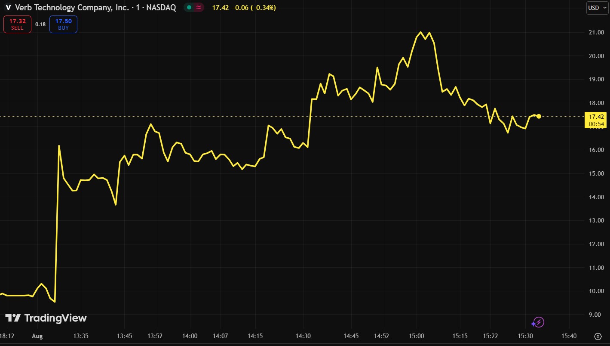
Task: Click the Verb Technology Company, Inc. title
Action: coord(72,8)
